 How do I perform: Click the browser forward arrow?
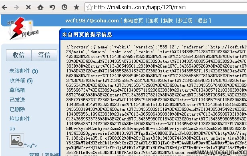click(16, 7)
